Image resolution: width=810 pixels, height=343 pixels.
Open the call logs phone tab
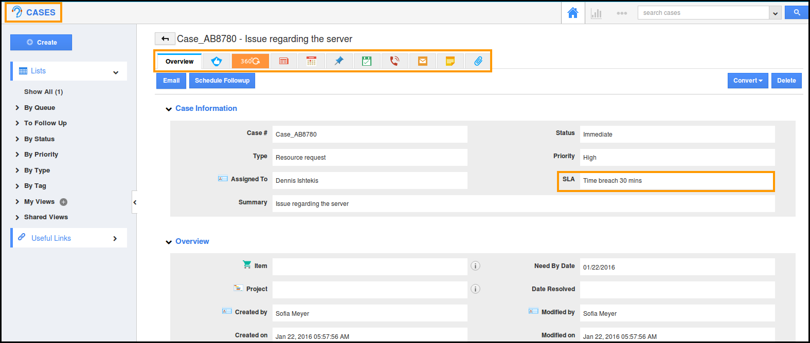coord(394,61)
